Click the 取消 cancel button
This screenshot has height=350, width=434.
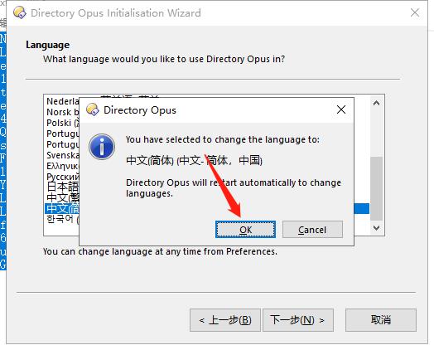click(381, 320)
